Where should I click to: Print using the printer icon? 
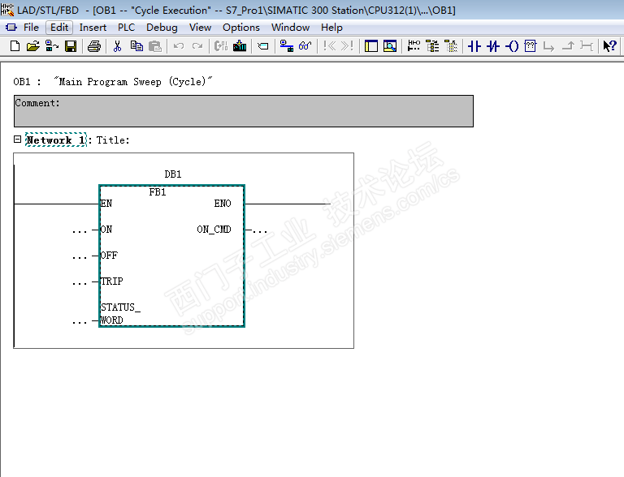94,46
